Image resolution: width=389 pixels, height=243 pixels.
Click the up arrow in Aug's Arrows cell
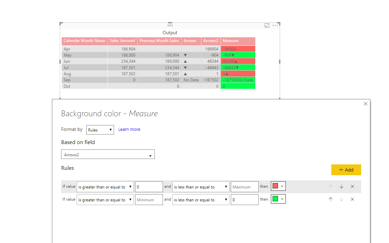[185, 74]
